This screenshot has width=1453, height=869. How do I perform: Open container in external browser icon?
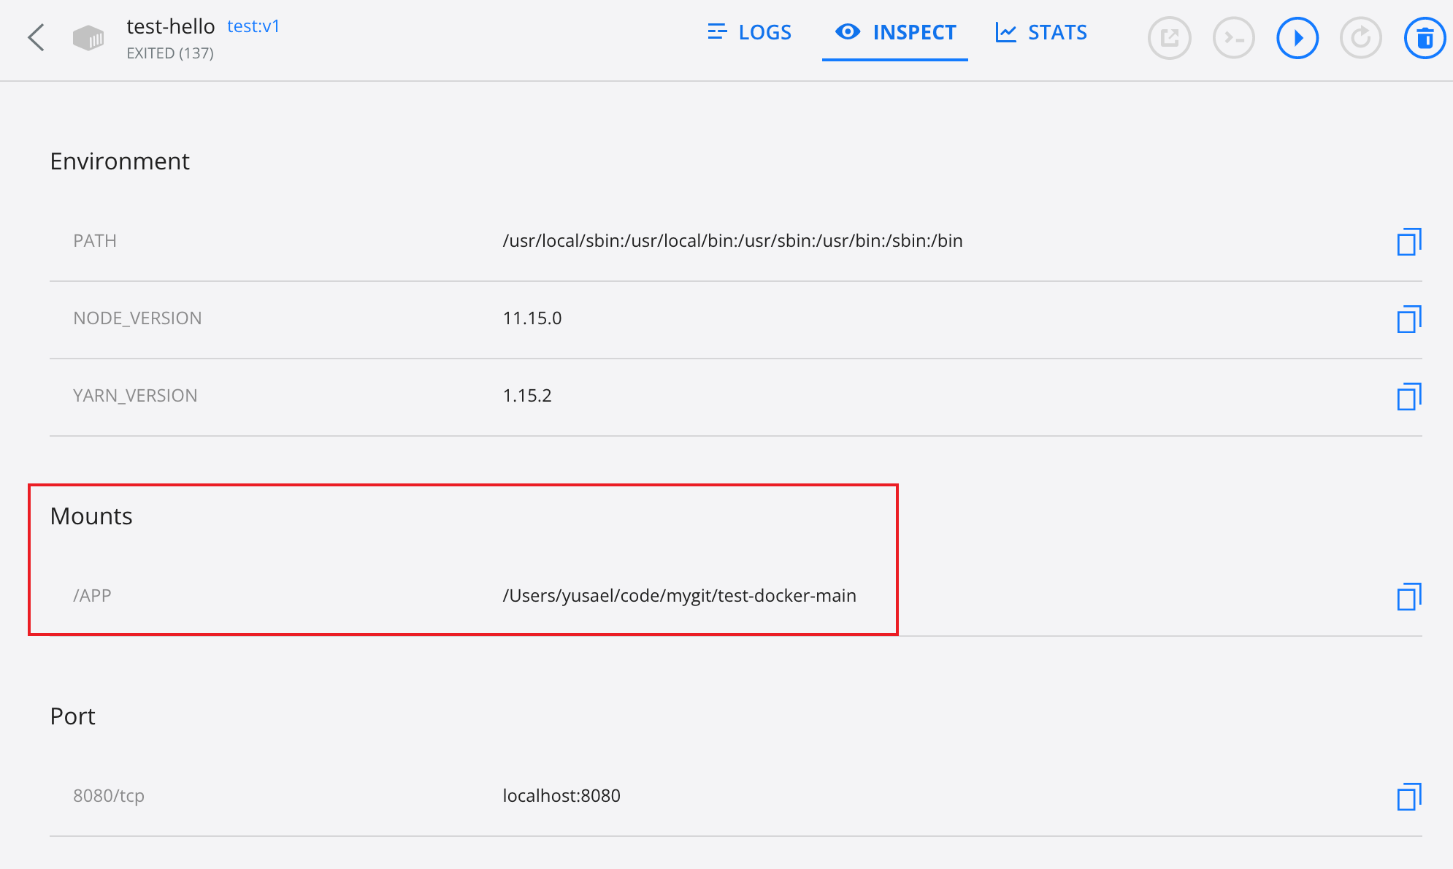click(x=1169, y=39)
